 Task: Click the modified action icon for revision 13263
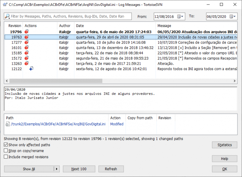(x=26, y=63)
